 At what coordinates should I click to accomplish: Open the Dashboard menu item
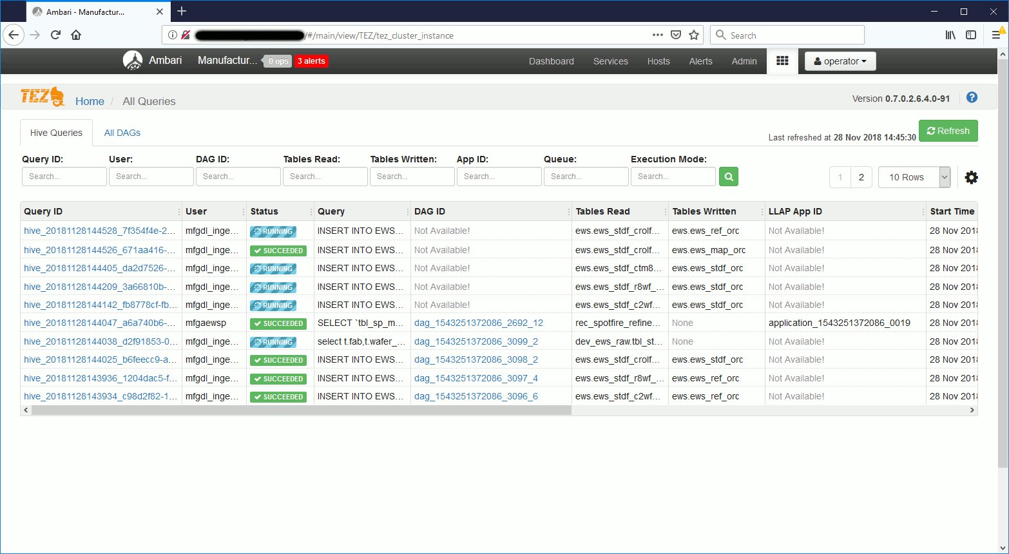click(552, 61)
